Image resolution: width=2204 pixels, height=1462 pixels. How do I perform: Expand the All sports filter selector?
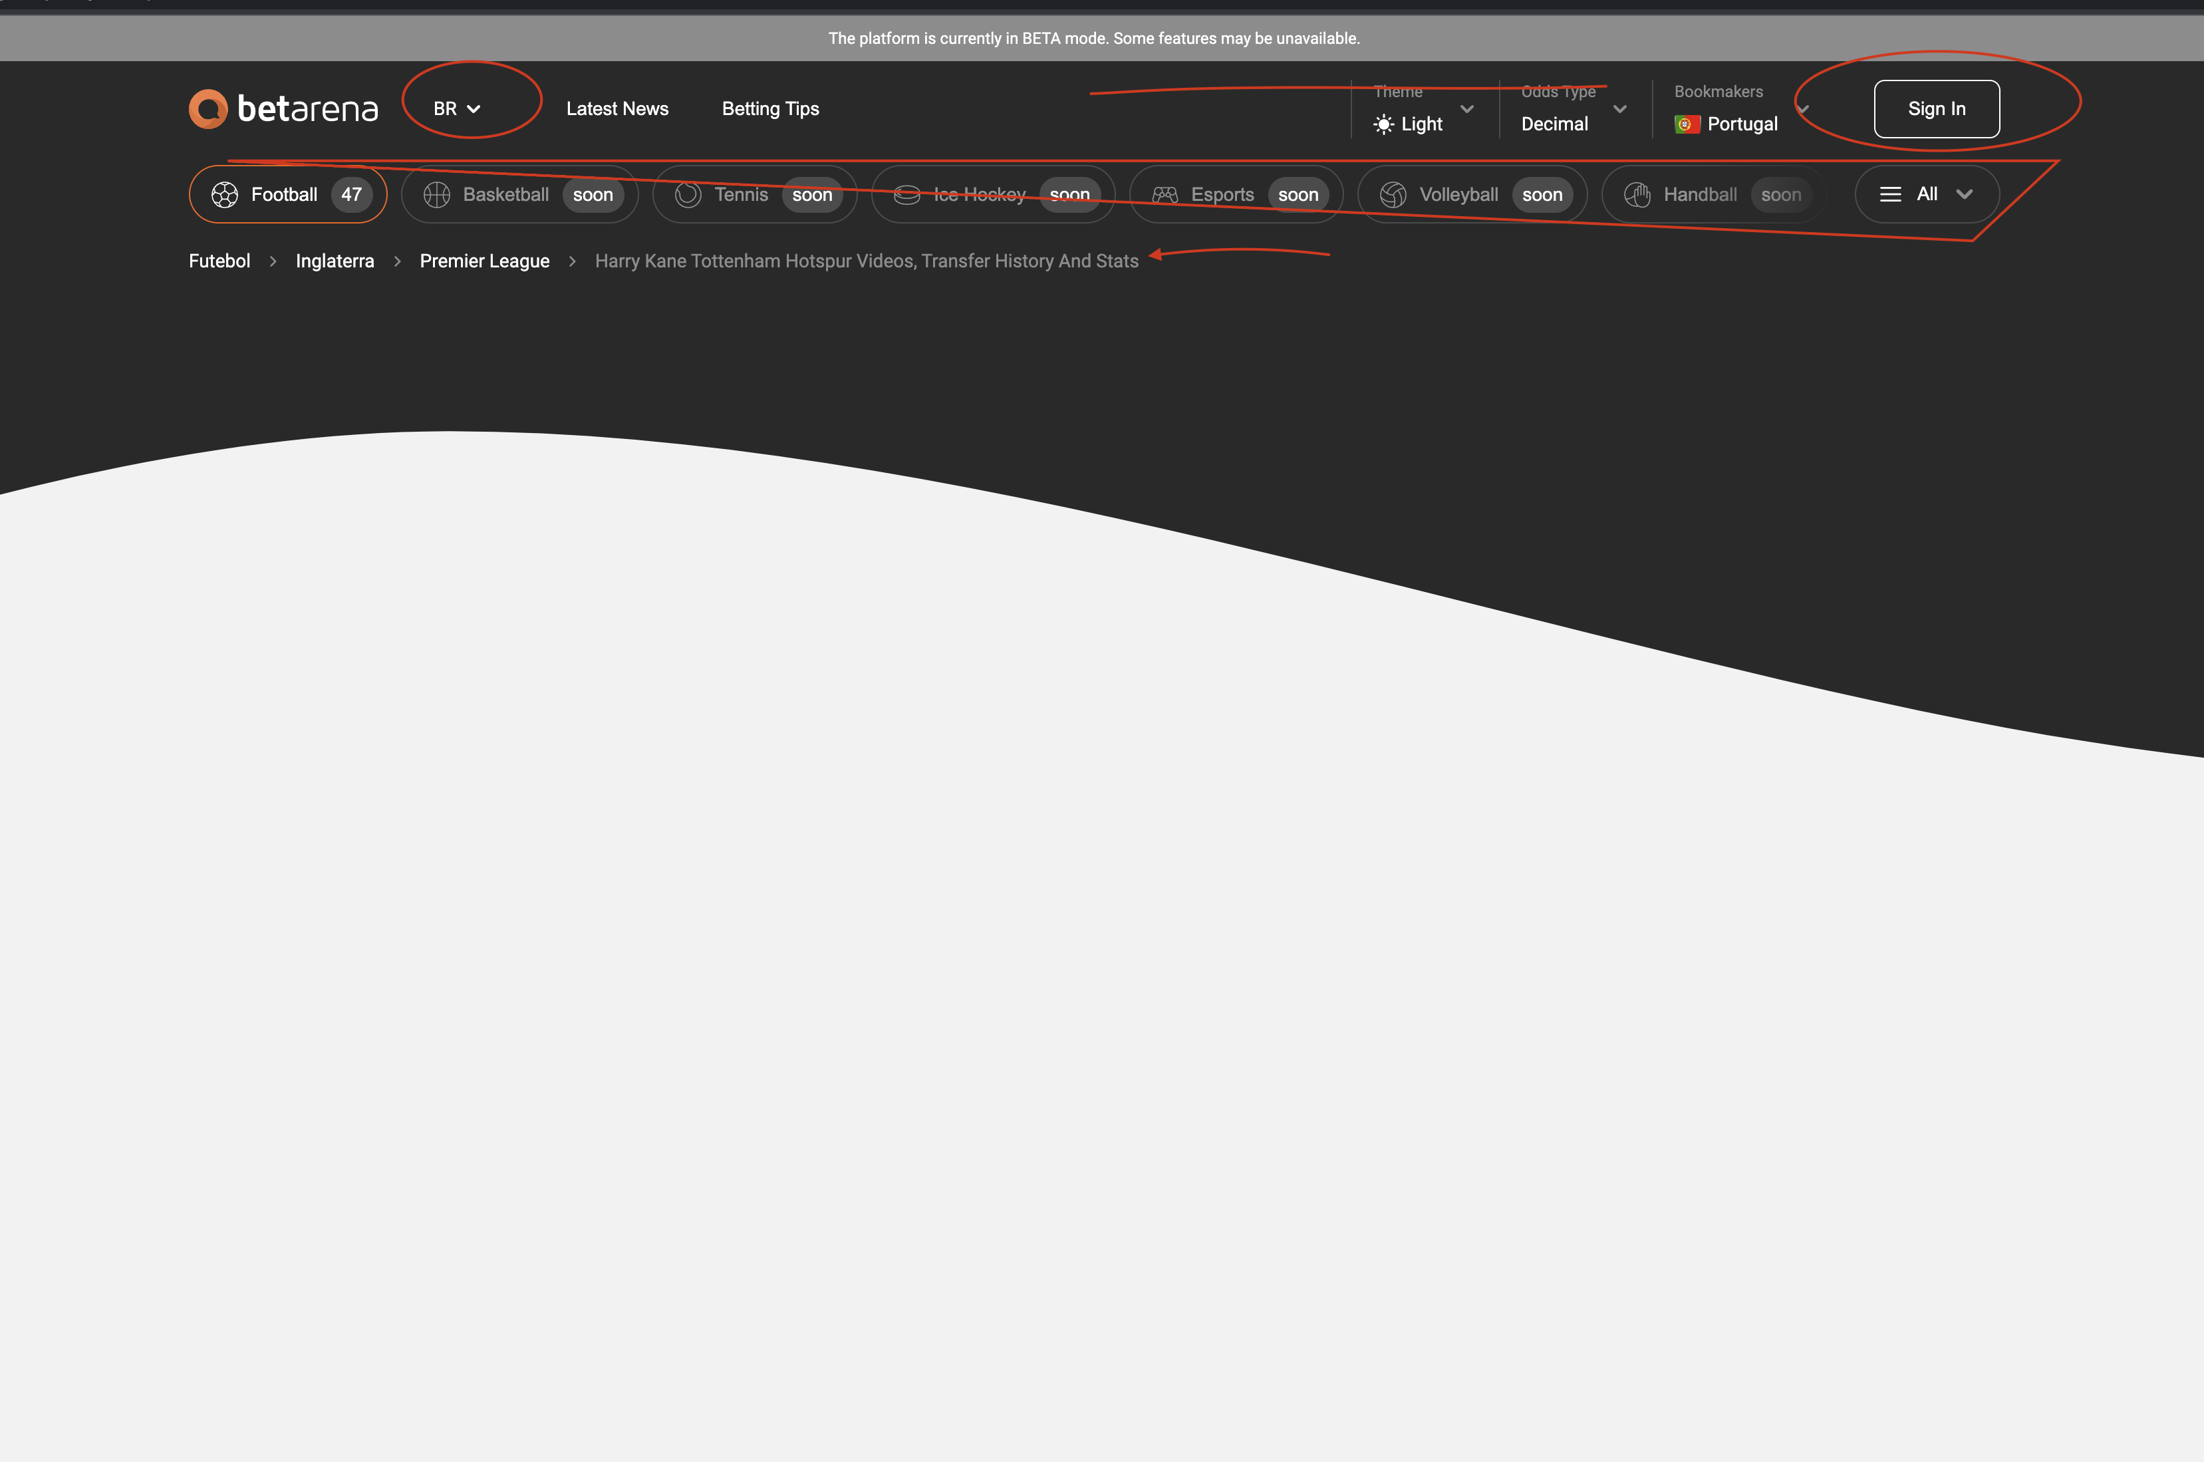[x=1926, y=194]
